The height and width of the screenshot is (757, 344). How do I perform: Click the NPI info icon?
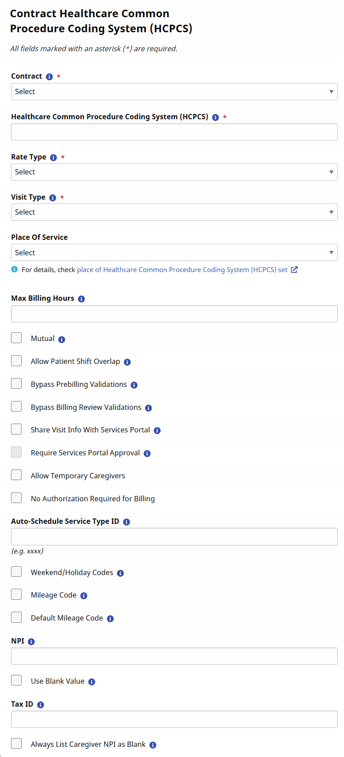click(31, 642)
